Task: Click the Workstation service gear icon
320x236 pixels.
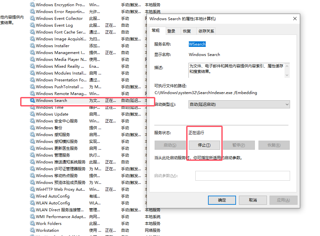Action: (x=32, y=230)
